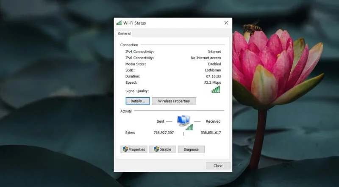Click the network computers activity icon

click(183, 121)
